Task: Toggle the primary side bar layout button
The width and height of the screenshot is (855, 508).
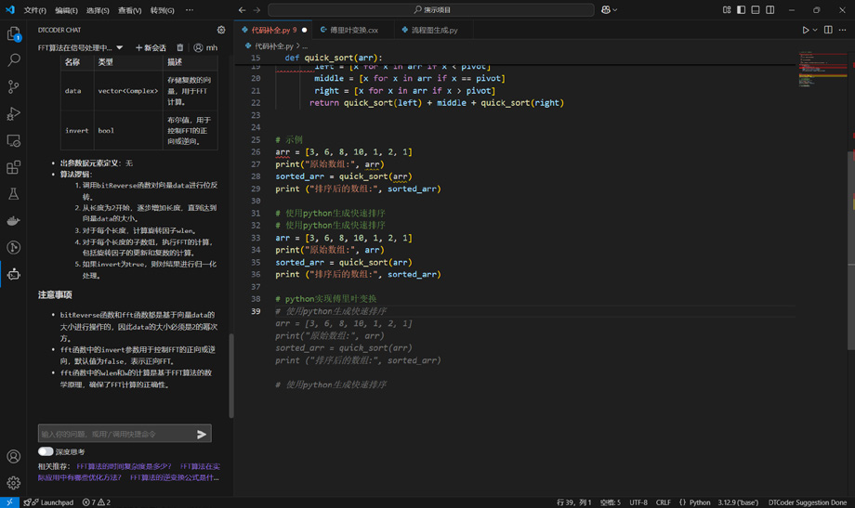Action: 741,10
